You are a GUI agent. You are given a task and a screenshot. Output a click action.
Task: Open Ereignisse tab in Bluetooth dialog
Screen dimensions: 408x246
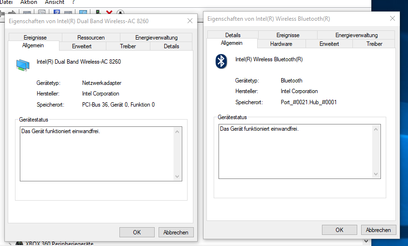coord(288,35)
